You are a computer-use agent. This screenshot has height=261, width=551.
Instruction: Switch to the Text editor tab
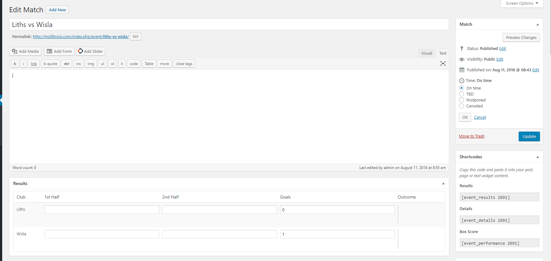(443, 53)
